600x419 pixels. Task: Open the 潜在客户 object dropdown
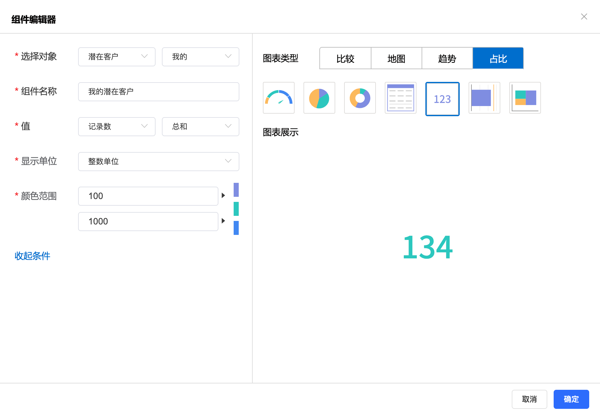[117, 57]
